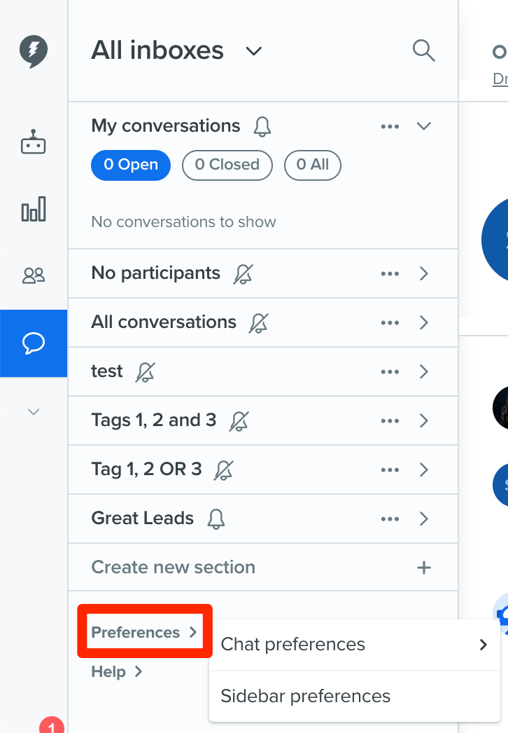The image size is (508, 733).
Task: Unmute the All conversations bell
Action: click(x=258, y=323)
